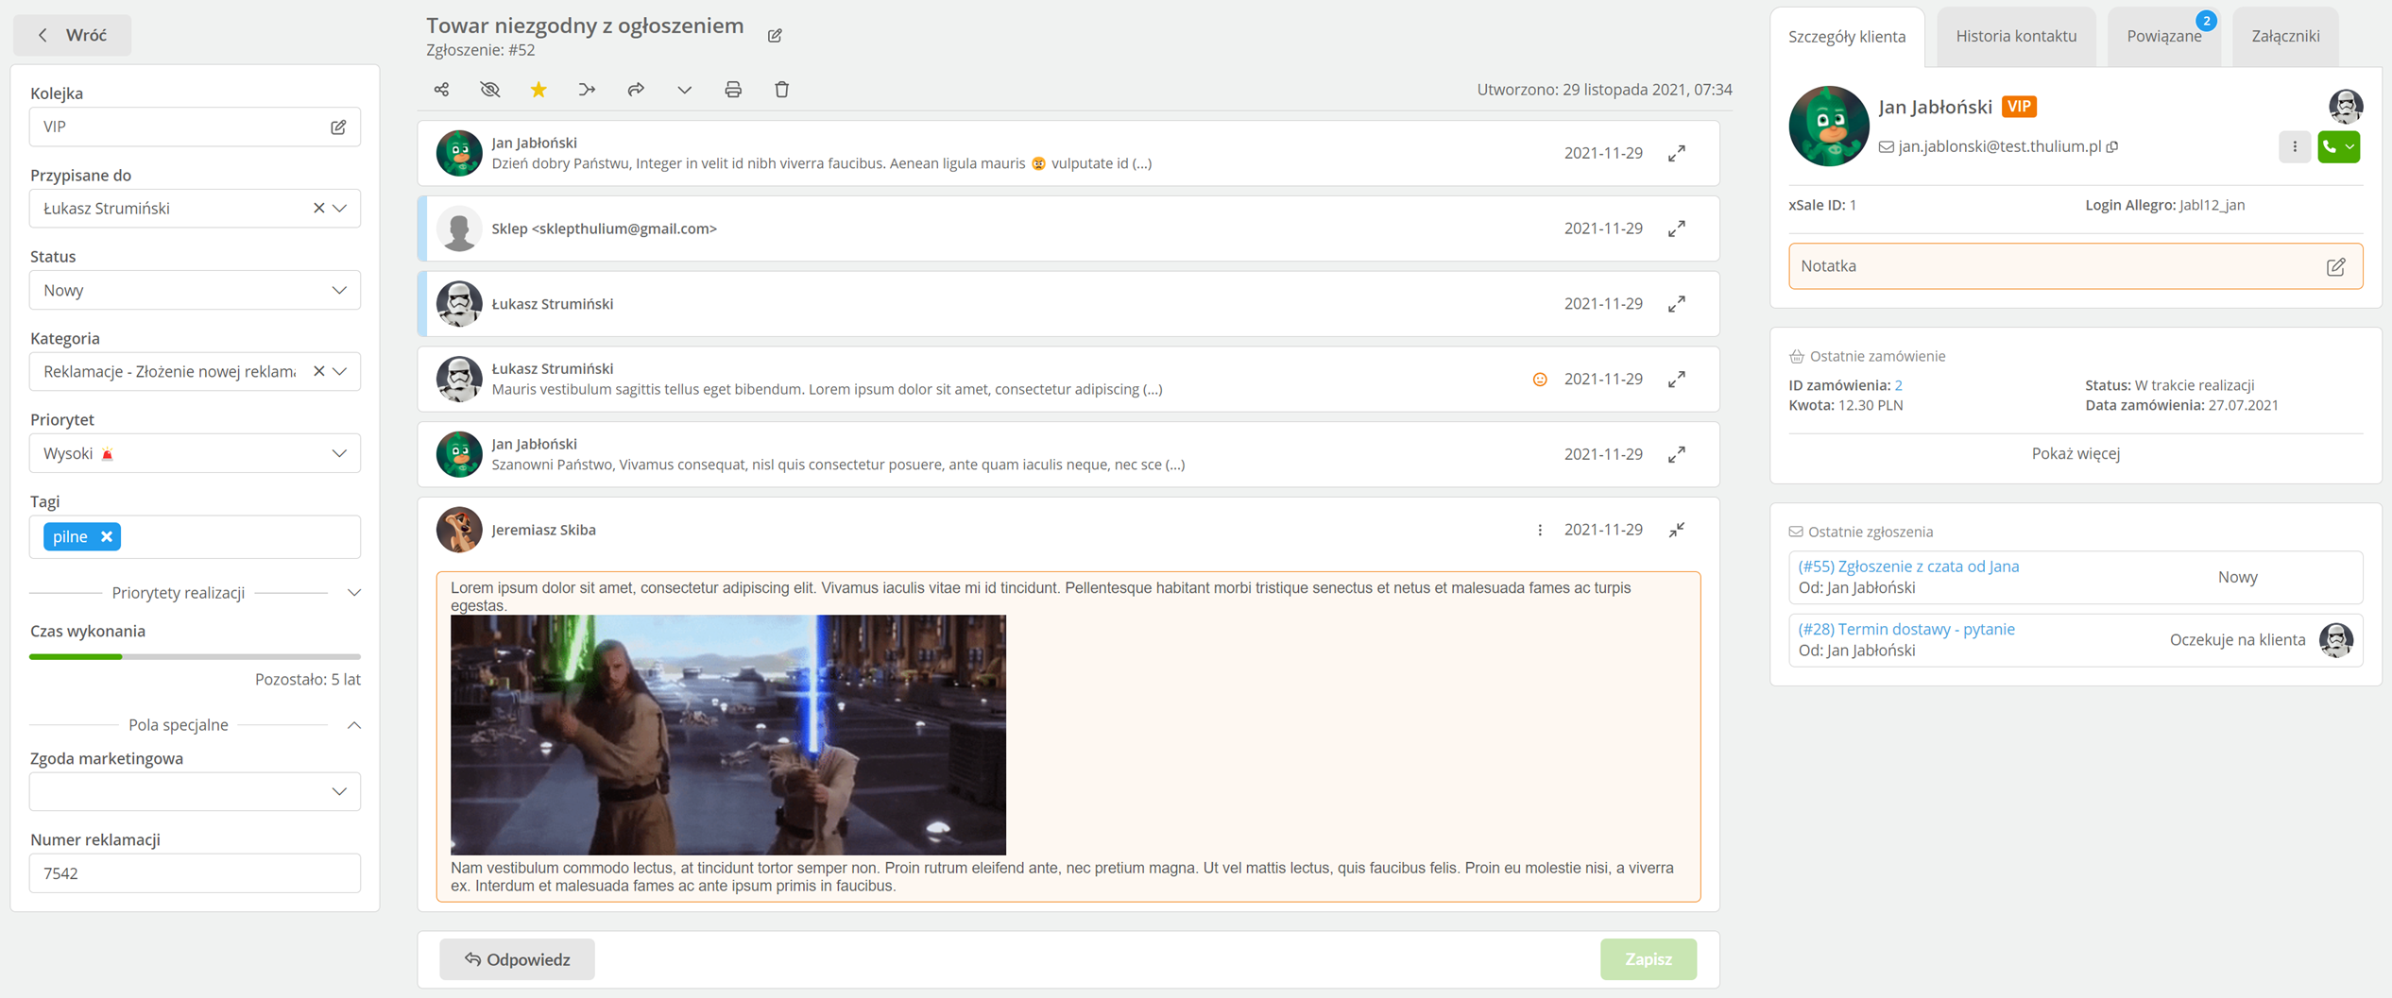The width and height of the screenshot is (2392, 998).
Task: Click Pokaż więcej under last order
Action: point(2075,453)
